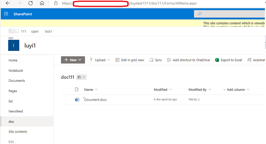Go back with browser back arrow

(8, 3)
